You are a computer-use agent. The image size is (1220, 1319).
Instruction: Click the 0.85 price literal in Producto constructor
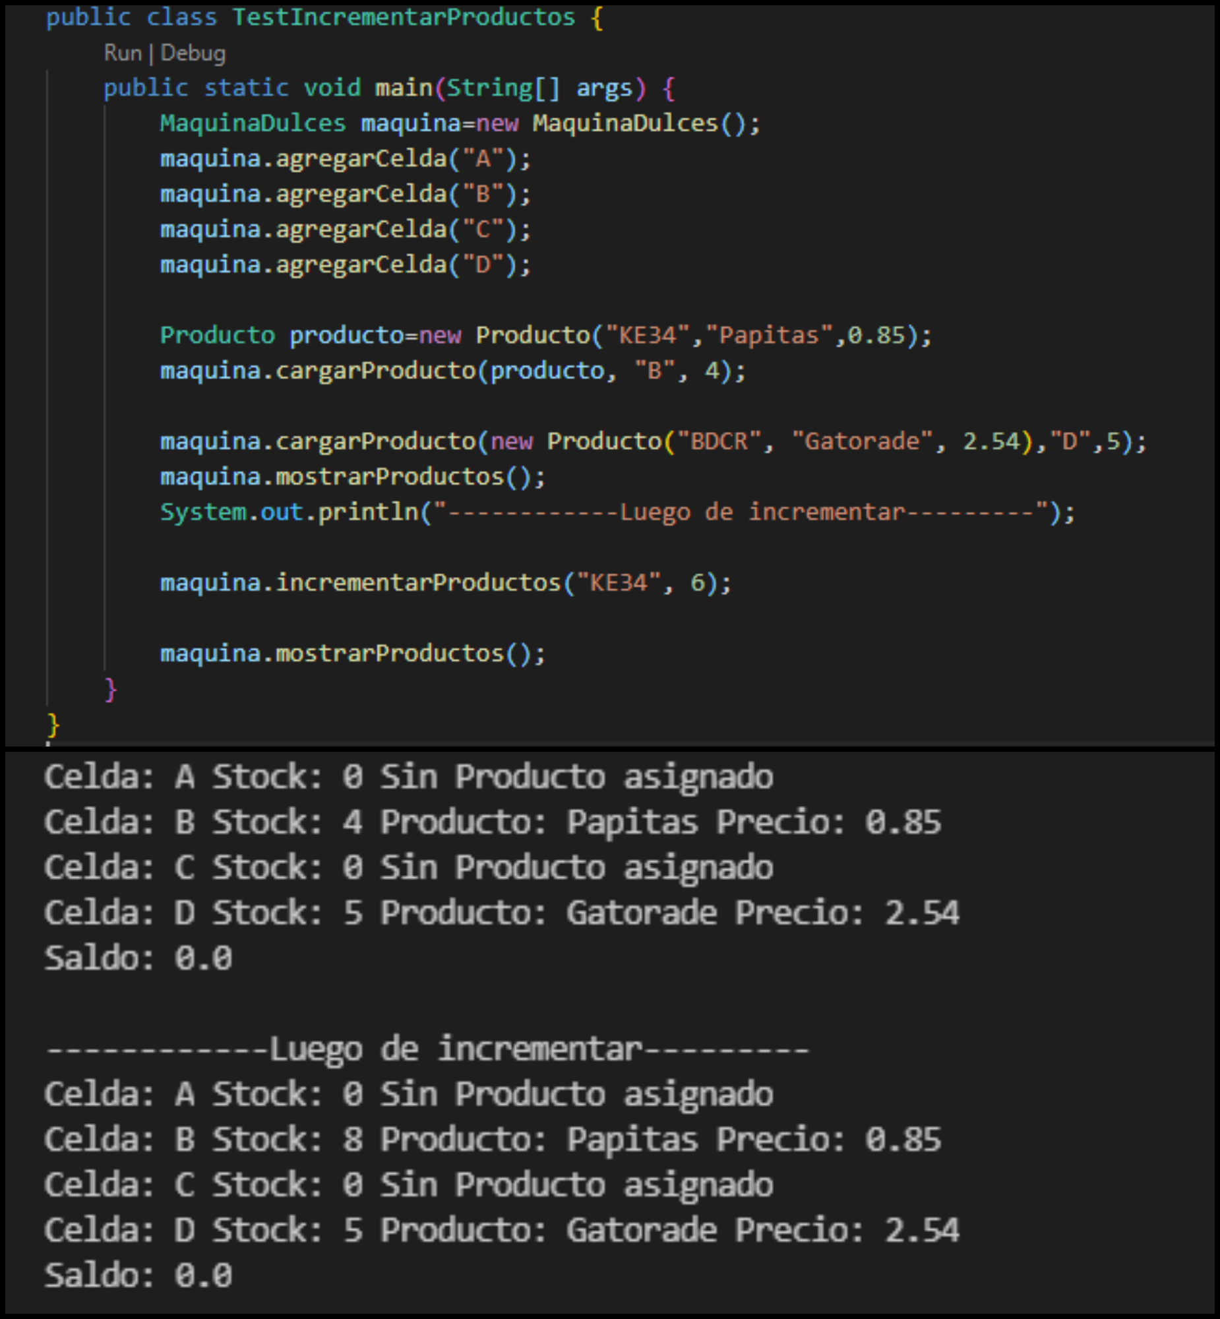tap(876, 336)
